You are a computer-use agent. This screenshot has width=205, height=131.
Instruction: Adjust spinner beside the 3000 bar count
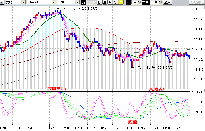[x=161, y=2]
